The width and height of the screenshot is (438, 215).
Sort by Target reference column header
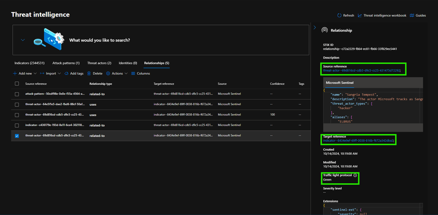[x=164, y=83]
